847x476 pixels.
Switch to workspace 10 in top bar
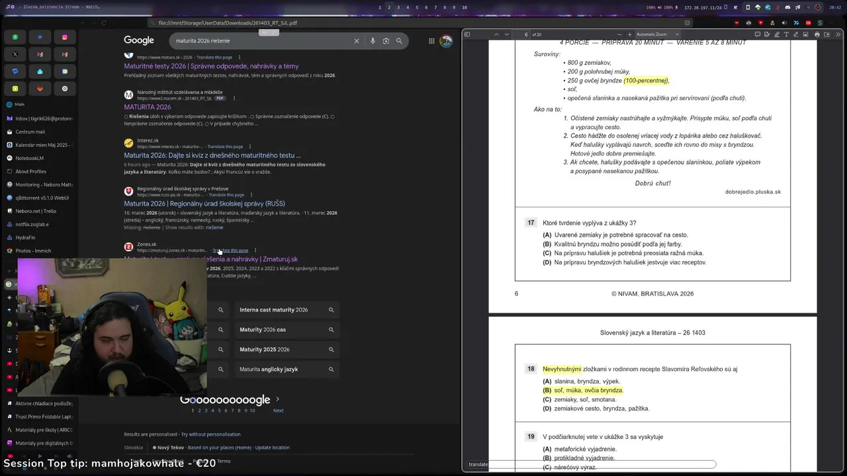pyautogui.click(x=465, y=7)
